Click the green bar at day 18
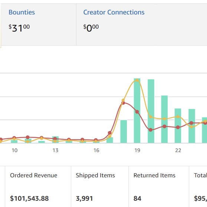207x207 pixels. tap(124, 131)
